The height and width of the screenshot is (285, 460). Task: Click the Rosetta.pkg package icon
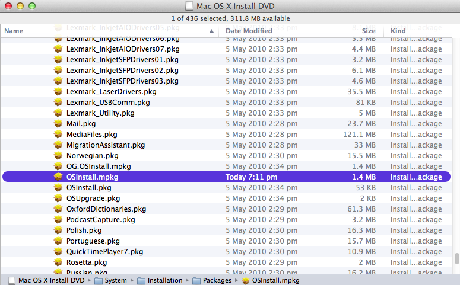pyautogui.click(x=58, y=262)
